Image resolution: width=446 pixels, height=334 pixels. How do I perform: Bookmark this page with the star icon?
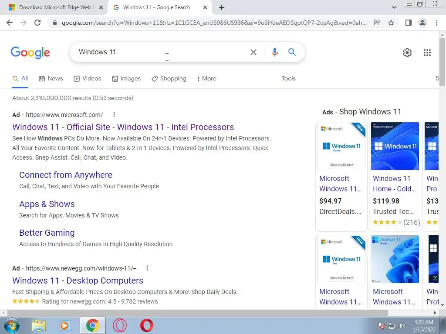pos(391,23)
